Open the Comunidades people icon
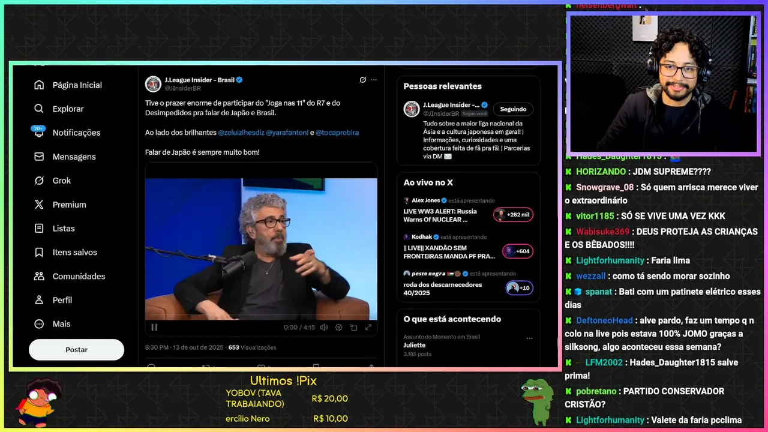Viewport: 768px width, 432px height. (39, 276)
